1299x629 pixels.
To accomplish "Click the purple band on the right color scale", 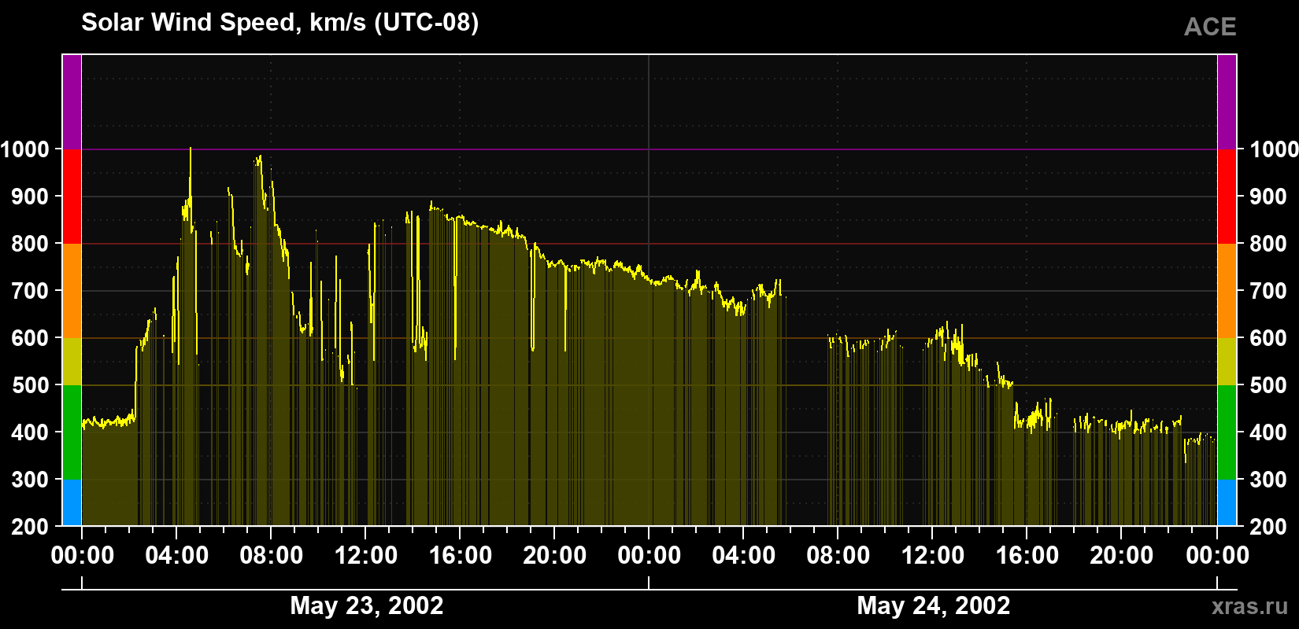I will (1227, 102).
